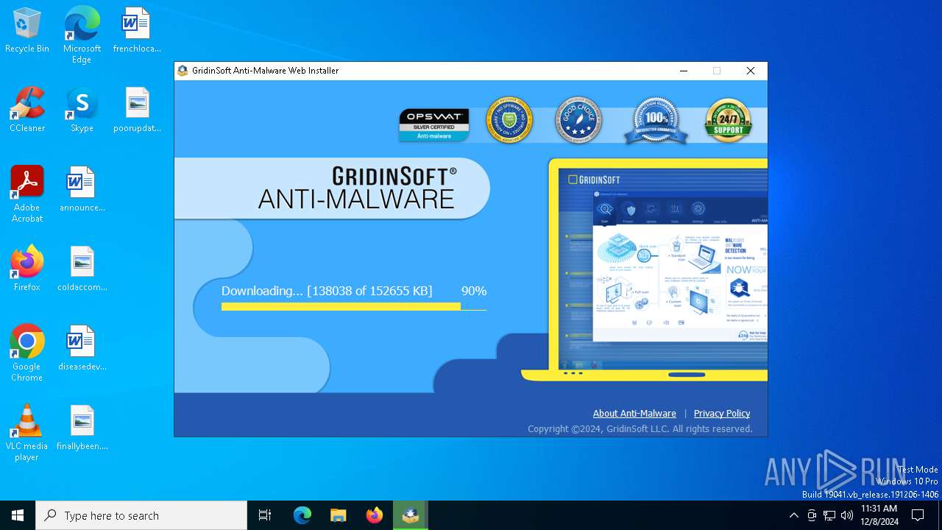This screenshot has width=942, height=530.
Task: Click the 100% satisfaction guarantee badge
Action: pos(656,121)
